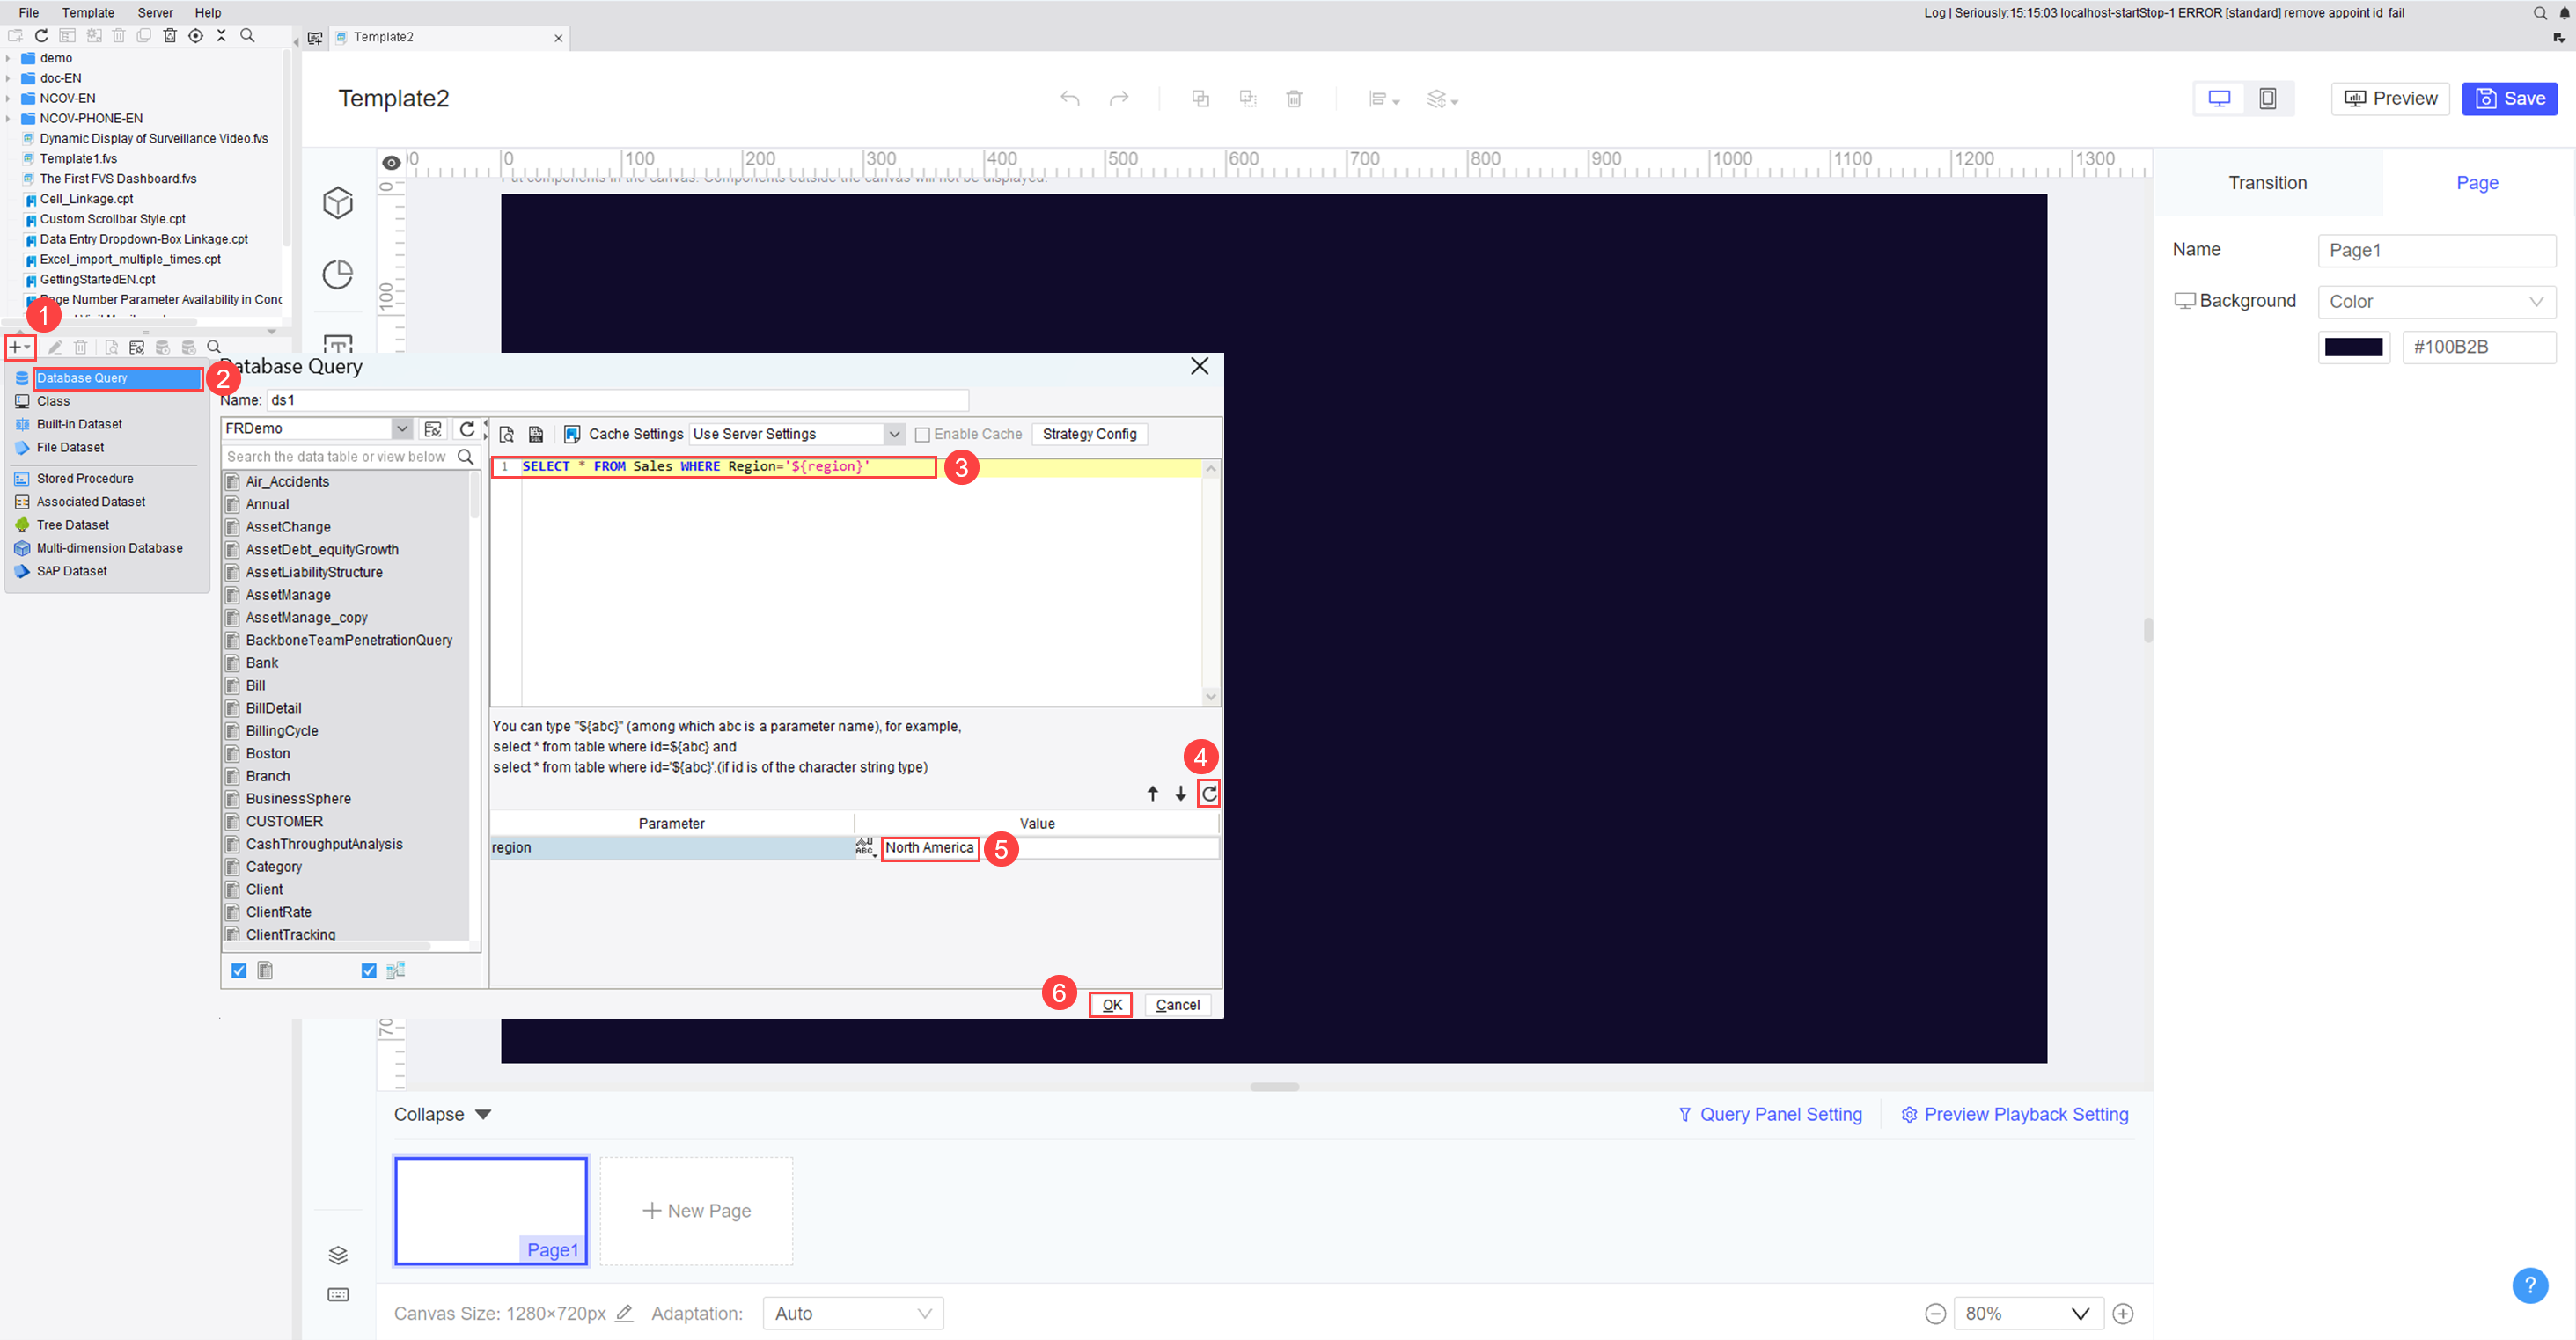Click the preview data icon in query toolbar

507,434
